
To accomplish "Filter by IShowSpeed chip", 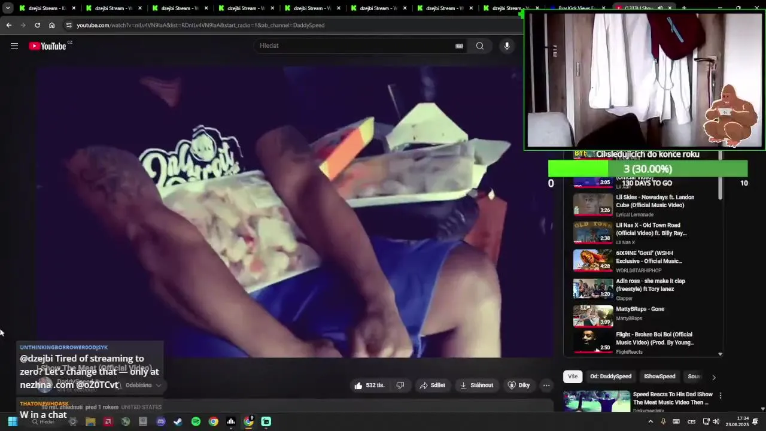I will coord(659,377).
